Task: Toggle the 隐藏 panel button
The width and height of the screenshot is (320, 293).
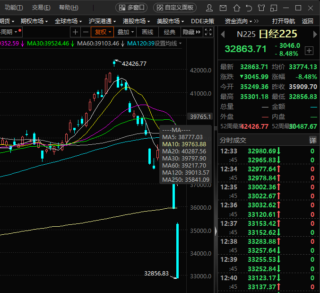Action: (x=191, y=32)
